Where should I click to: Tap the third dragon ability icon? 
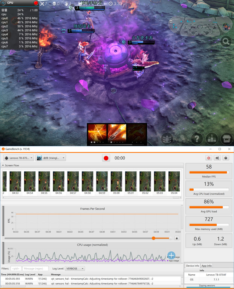click(137, 134)
